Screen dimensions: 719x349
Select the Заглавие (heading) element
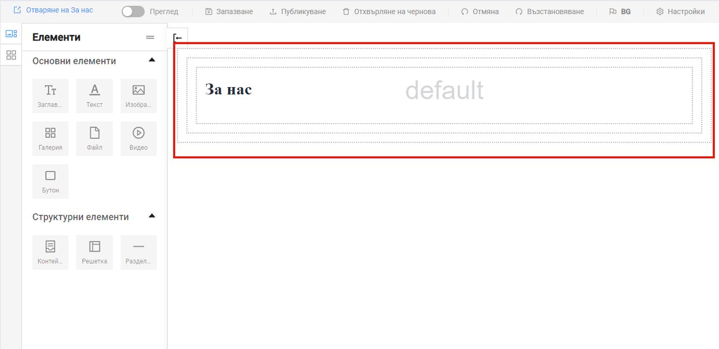coord(50,96)
